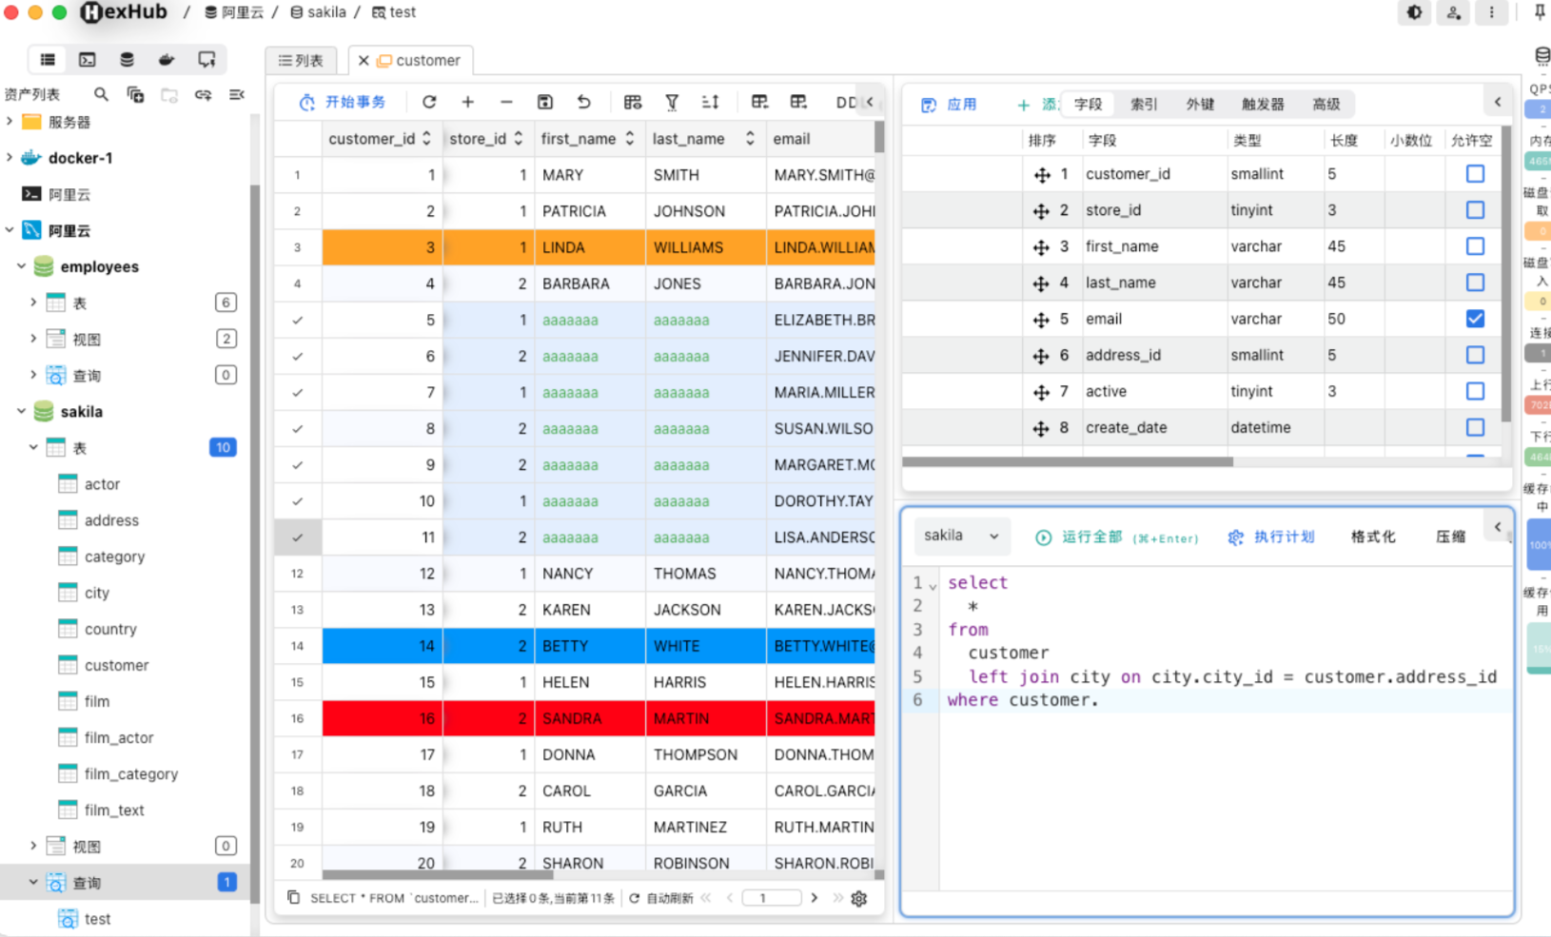This screenshot has width=1551, height=937.
Task: Uncheck allow-null checkbox for email field
Action: tap(1475, 319)
